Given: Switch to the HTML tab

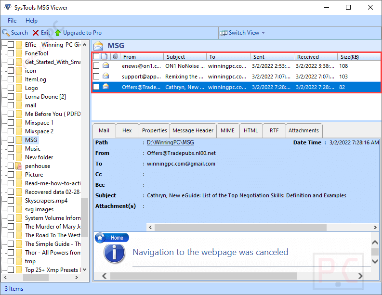Looking at the screenshot, I should [x=250, y=131].
